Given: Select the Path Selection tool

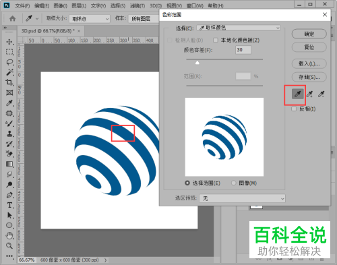Looking at the screenshot, I should (x=9, y=215).
